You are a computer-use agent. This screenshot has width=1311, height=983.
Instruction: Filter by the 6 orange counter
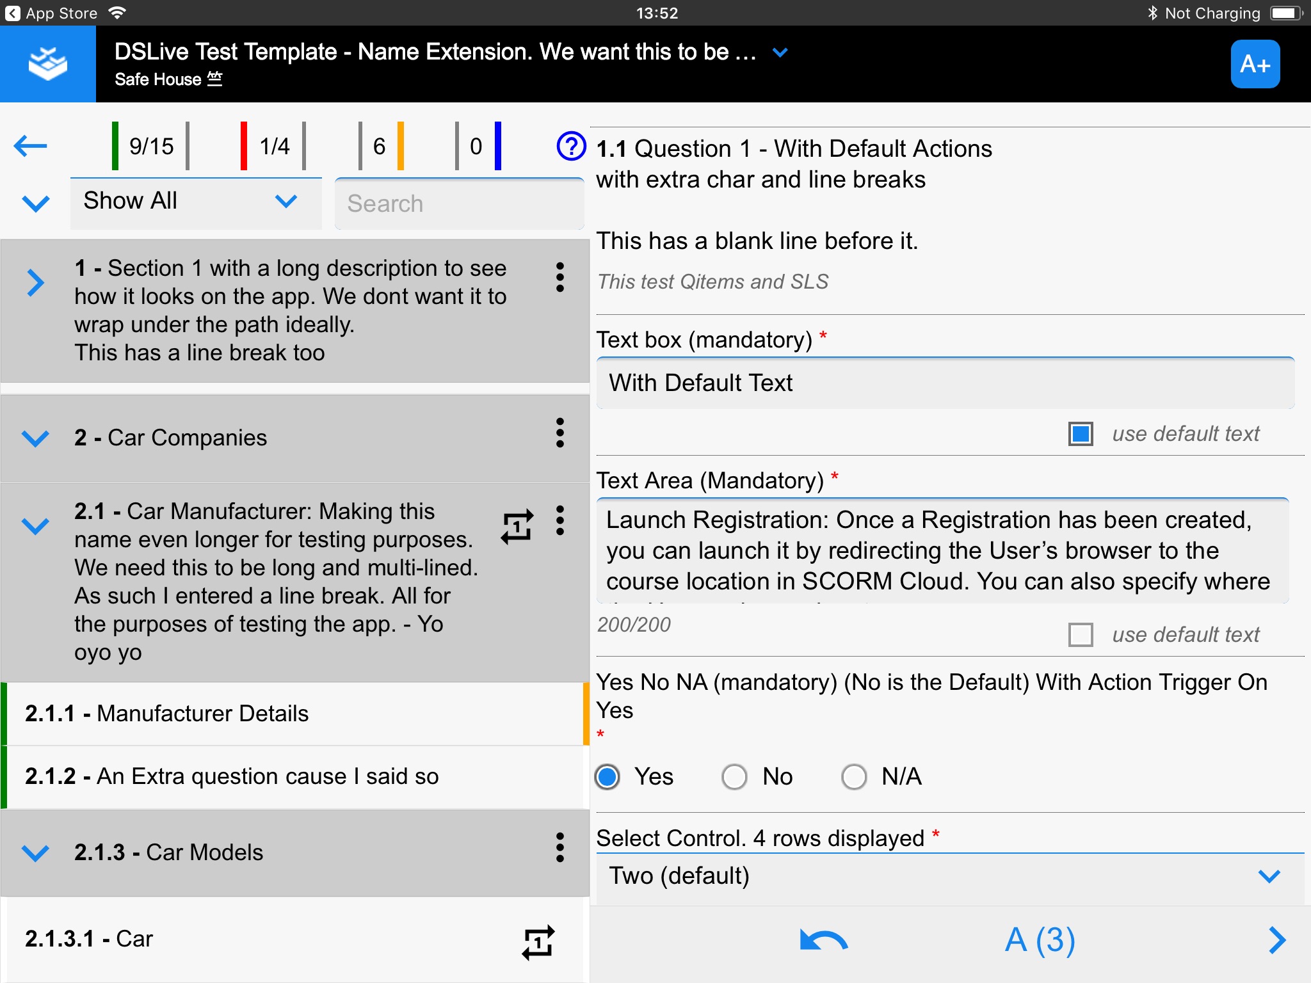tap(381, 146)
